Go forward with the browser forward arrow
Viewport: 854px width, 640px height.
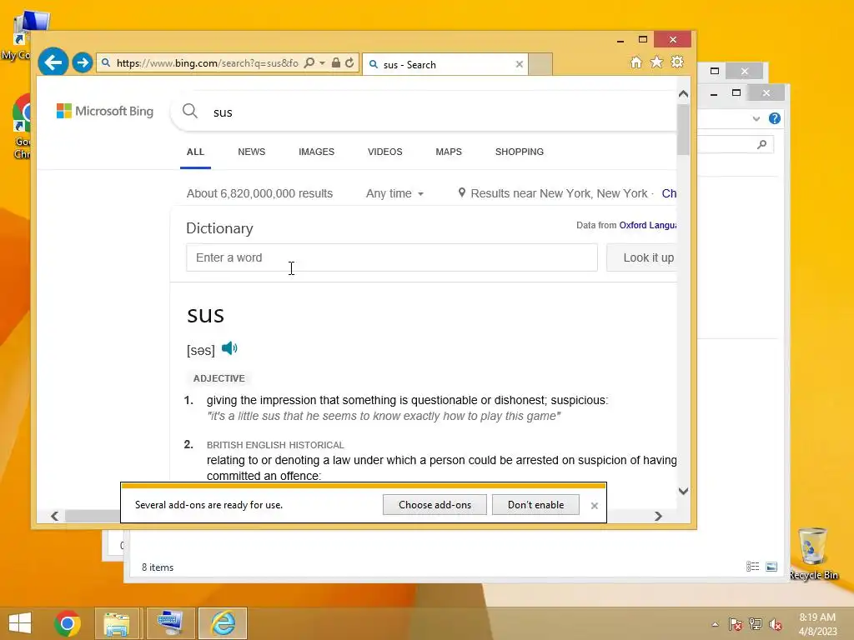click(x=83, y=63)
